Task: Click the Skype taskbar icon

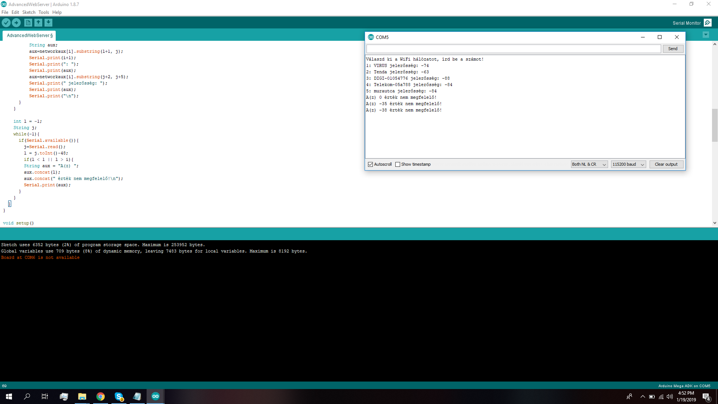Action: (x=119, y=397)
